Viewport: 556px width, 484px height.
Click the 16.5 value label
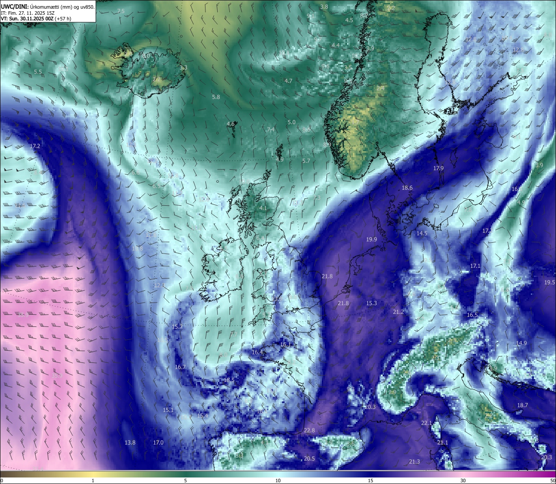[x=472, y=315]
